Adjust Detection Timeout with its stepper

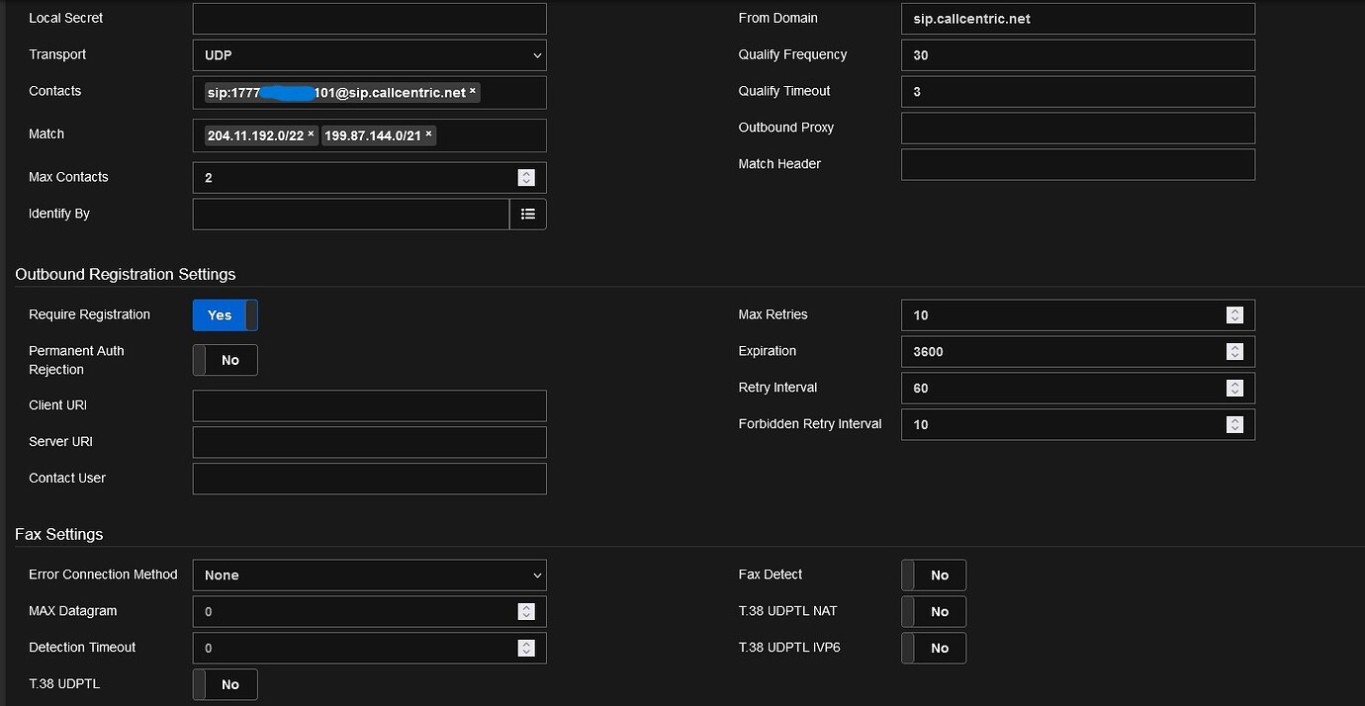click(x=526, y=648)
